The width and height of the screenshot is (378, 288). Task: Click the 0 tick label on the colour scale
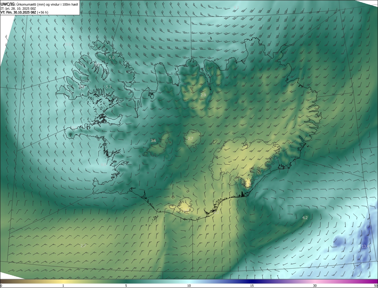1,286
